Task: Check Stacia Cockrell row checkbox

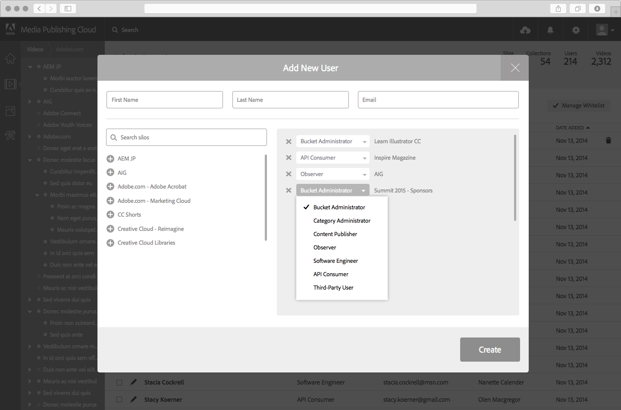Action: (119, 382)
